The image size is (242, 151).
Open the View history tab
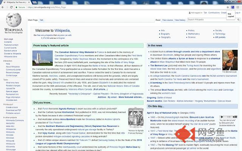[180, 20]
